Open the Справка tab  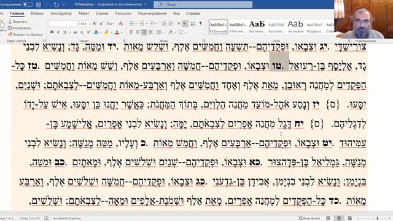193,14
